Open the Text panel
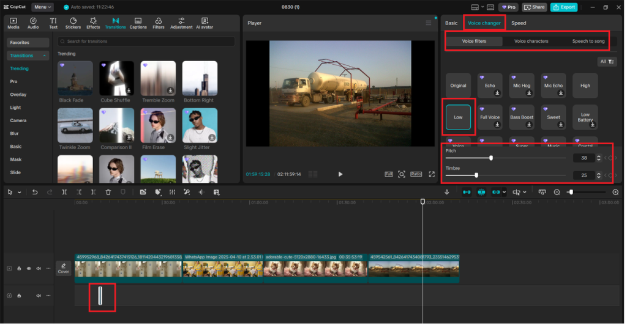Screen dimensions: 627x330 coord(53,23)
